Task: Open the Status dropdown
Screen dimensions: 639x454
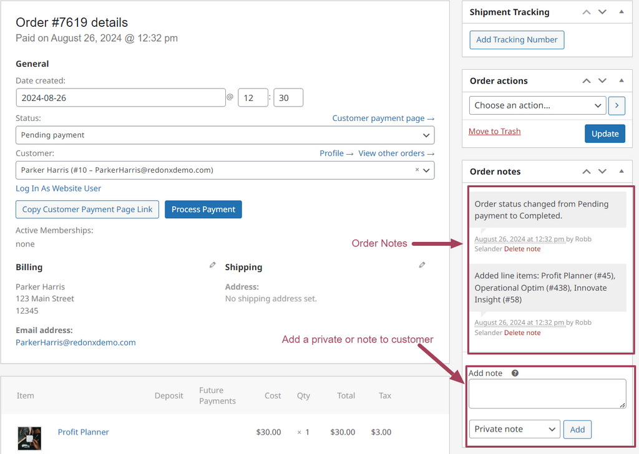Action: click(x=225, y=135)
